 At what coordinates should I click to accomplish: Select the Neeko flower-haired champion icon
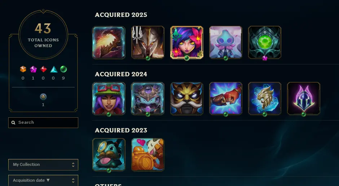coord(187,42)
